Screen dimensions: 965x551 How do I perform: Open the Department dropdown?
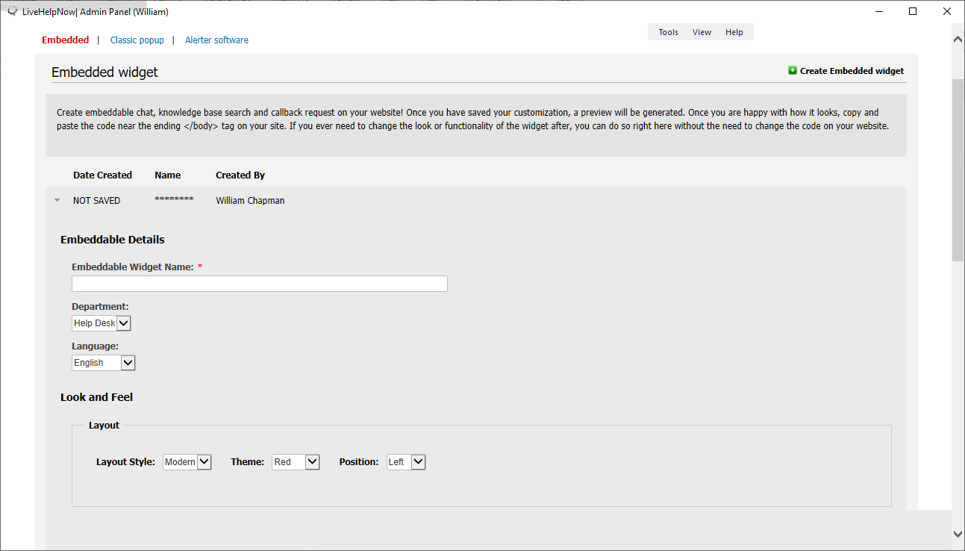pos(102,323)
